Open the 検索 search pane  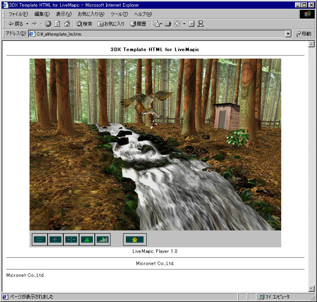(84, 24)
